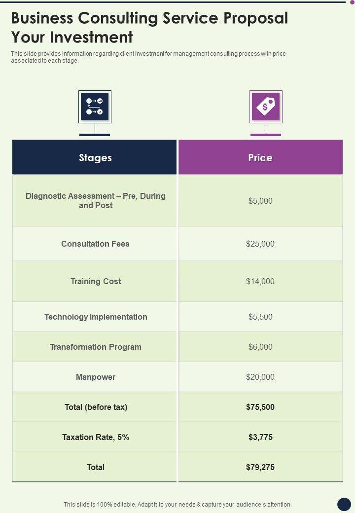Click the Manpower row label

tap(95, 377)
